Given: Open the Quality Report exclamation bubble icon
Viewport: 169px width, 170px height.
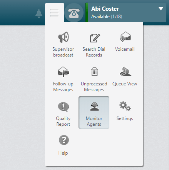Looking at the screenshot, I should [63, 107].
